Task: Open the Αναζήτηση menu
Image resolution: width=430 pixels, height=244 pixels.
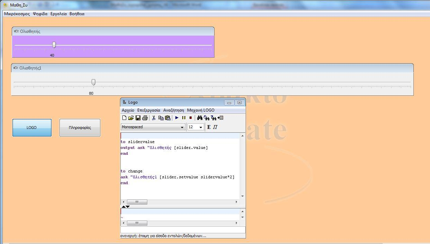Action: click(174, 110)
